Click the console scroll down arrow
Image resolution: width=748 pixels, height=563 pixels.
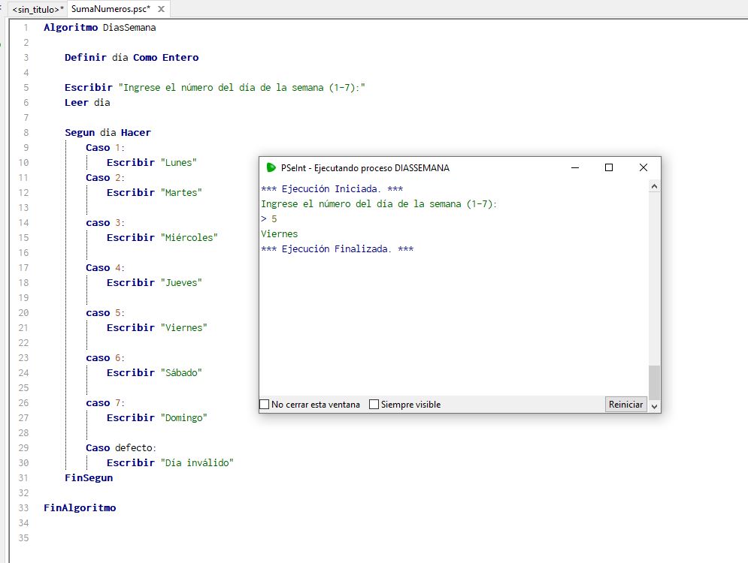655,406
